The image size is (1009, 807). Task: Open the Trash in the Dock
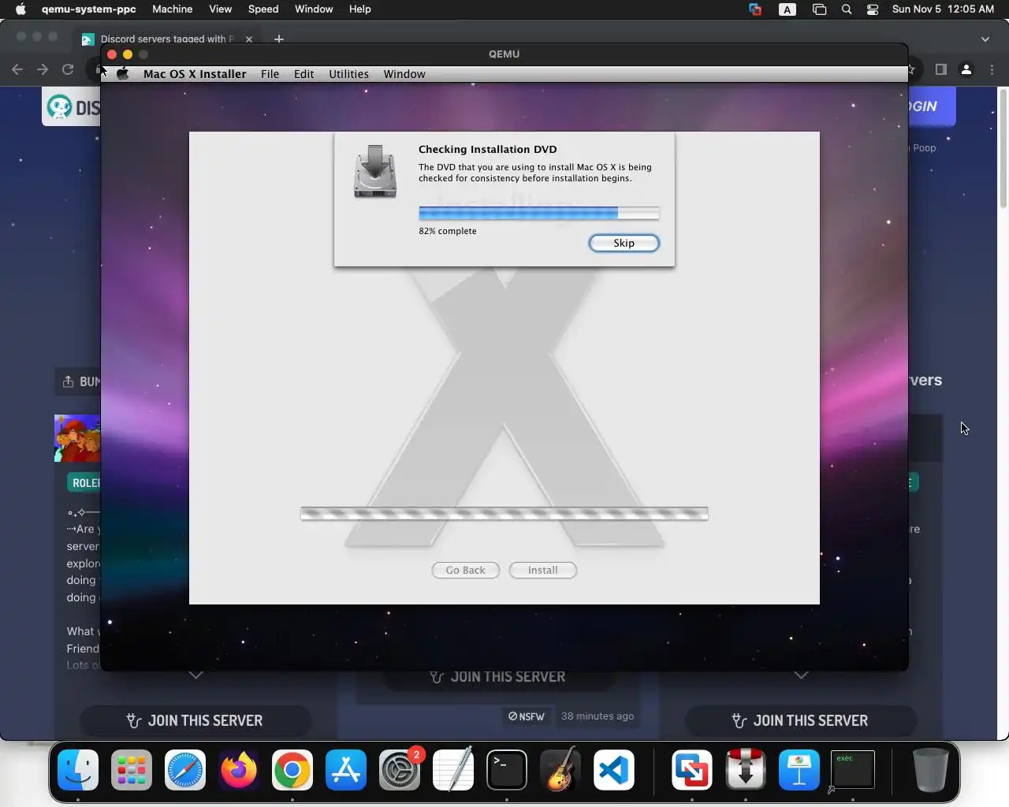tap(931, 769)
